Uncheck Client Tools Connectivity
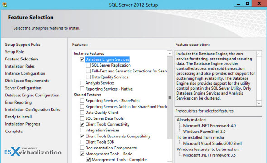This screenshot has width=267, height=163. [x=82, y=124]
